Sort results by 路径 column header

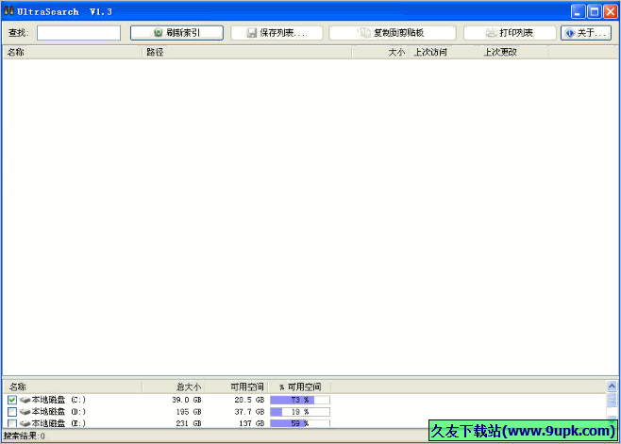tap(246, 52)
